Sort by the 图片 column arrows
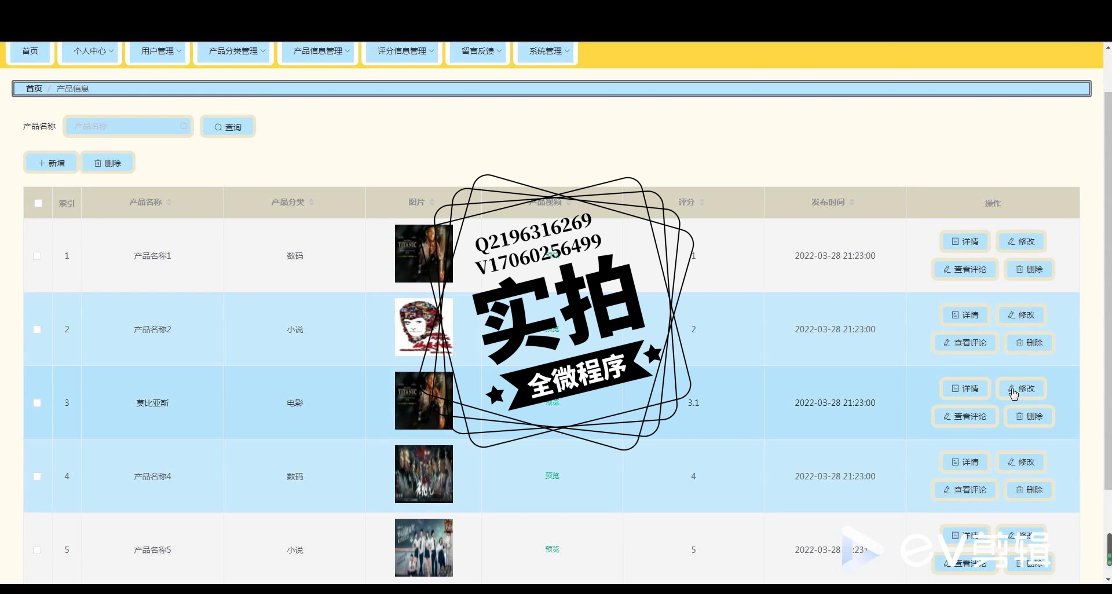This screenshot has height=594, width=1112. pos(432,202)
